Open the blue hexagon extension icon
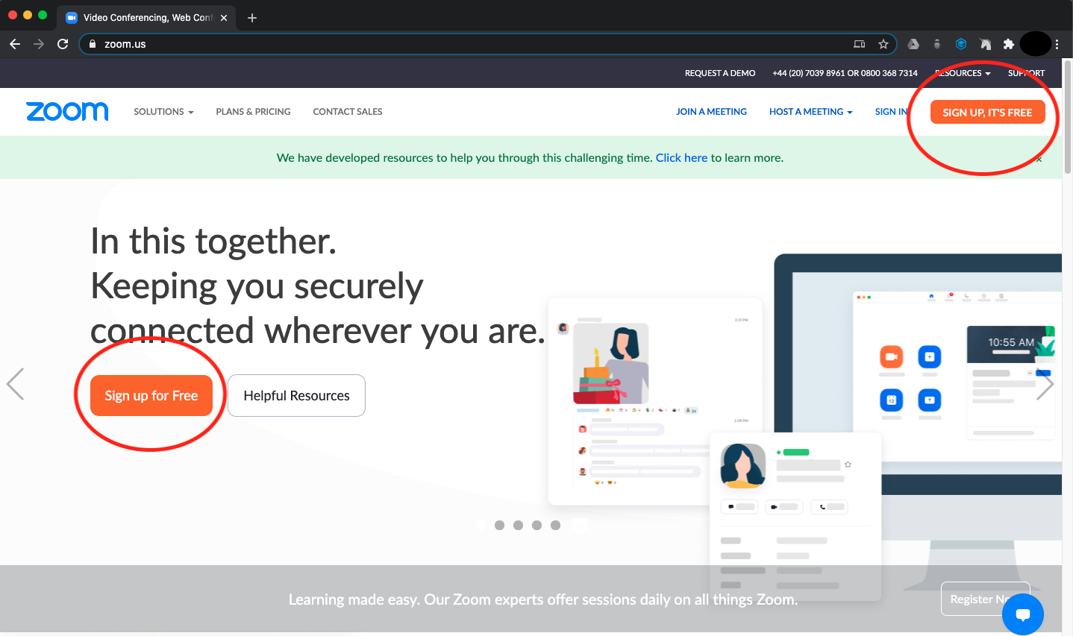Image resolution: width=1073 pixels, height=636 pixels. coord(961,44)
